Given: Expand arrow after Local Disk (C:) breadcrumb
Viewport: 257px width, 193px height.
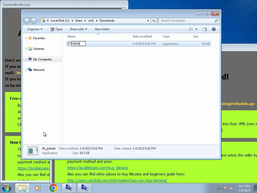Looking at the screenshot, I should click(x=73, y=21).
